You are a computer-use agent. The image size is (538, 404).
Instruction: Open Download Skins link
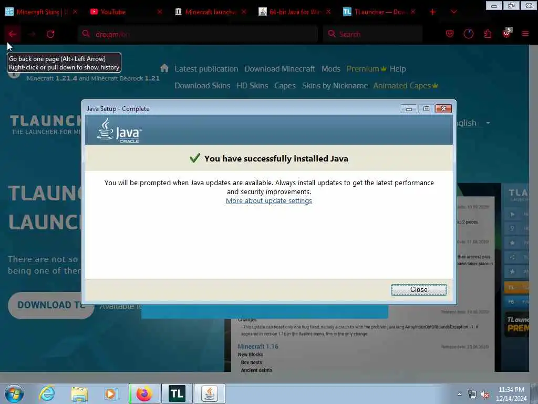click(202, 86)
